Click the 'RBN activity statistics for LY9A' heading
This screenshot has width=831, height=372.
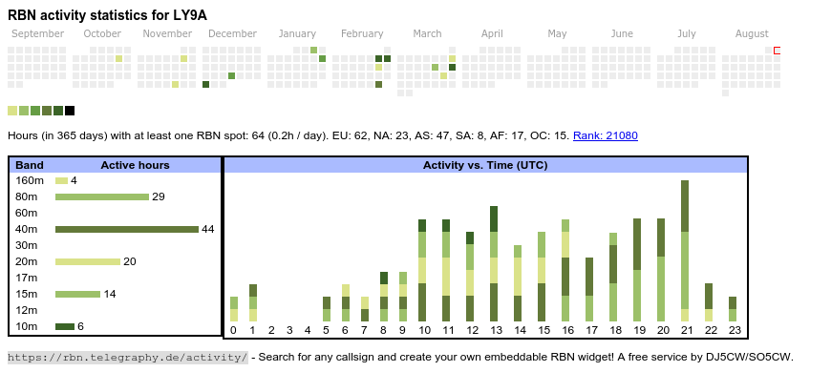point(107,15)
